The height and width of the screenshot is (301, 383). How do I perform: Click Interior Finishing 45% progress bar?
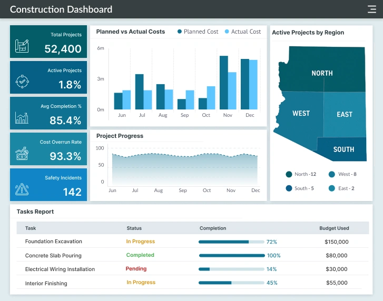(x=232, y=283)
